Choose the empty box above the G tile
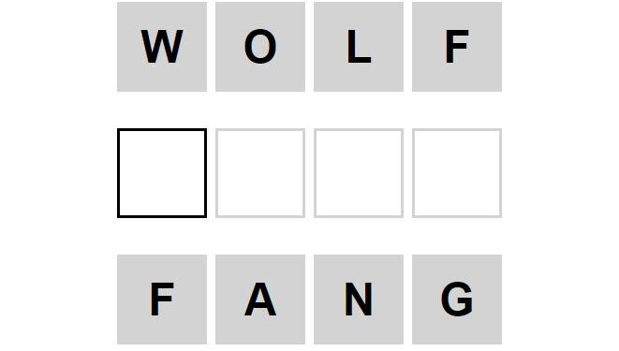This screenshot has width=619, height=351. click(x=457, y=173)
